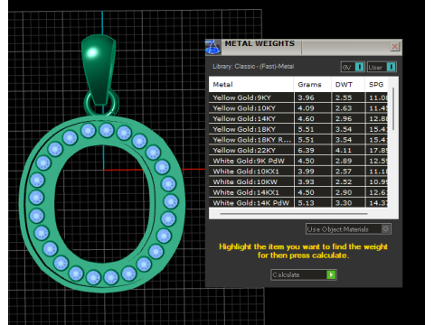Click the Metal Weights flask icon
Viewport: 434px width, 325px height.
click(x=213, y=47)
